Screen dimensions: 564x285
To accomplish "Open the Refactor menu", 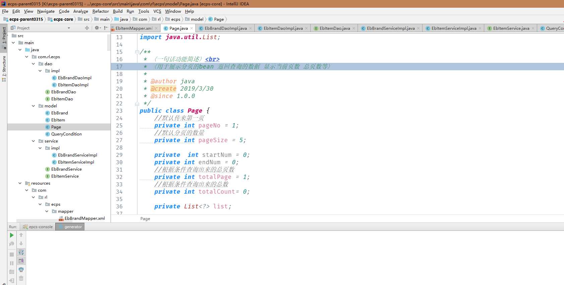I will 101,11.
